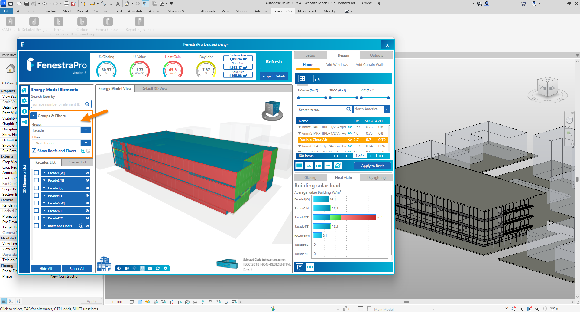Click the Sun Path icon in Revit's view control bar

click(x=147, y=302)
